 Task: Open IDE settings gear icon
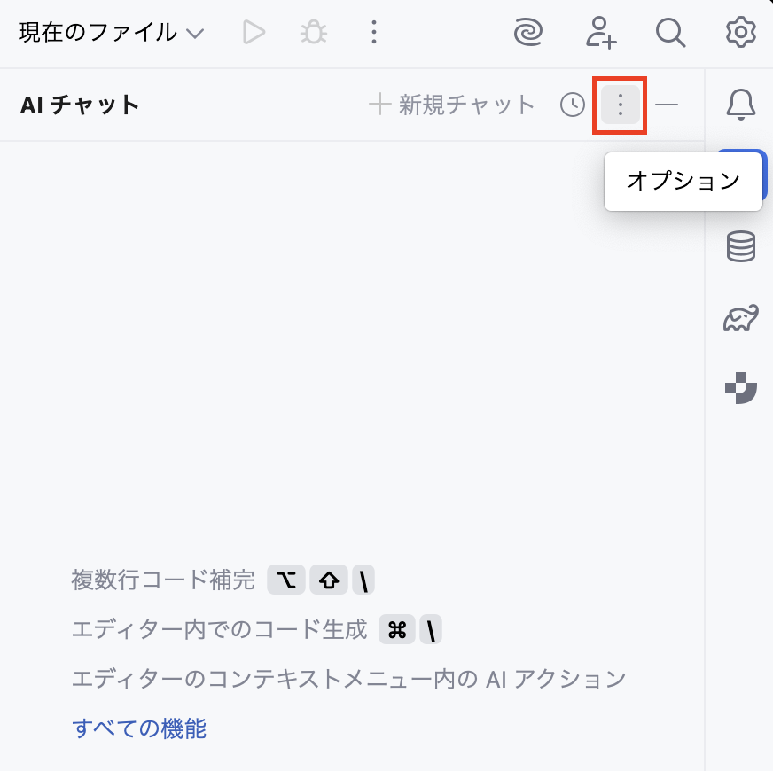point(741,33)
